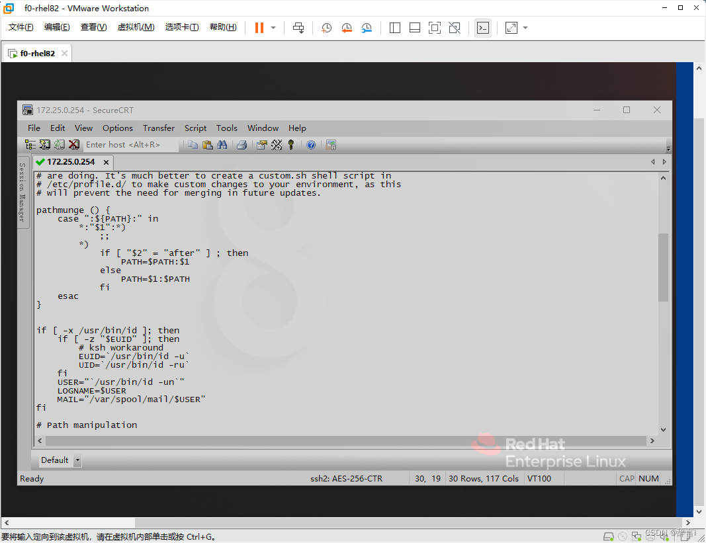Open SecureCRT View menu
Image resolution: width=706 pixels, height=543 pixels.
tap(83, 128)
